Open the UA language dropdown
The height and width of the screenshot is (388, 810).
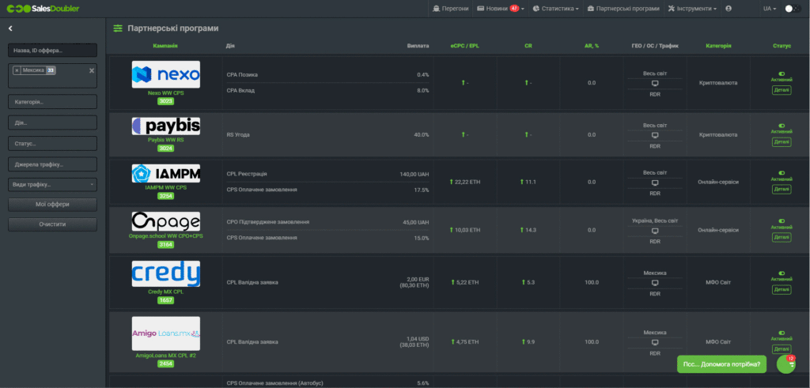pyautogui.click(x=768, y=8)
